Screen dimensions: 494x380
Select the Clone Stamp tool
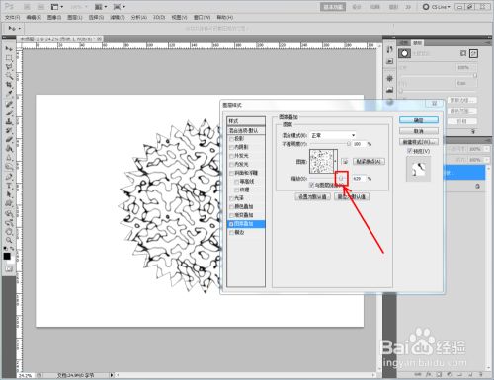pos(9,122)
